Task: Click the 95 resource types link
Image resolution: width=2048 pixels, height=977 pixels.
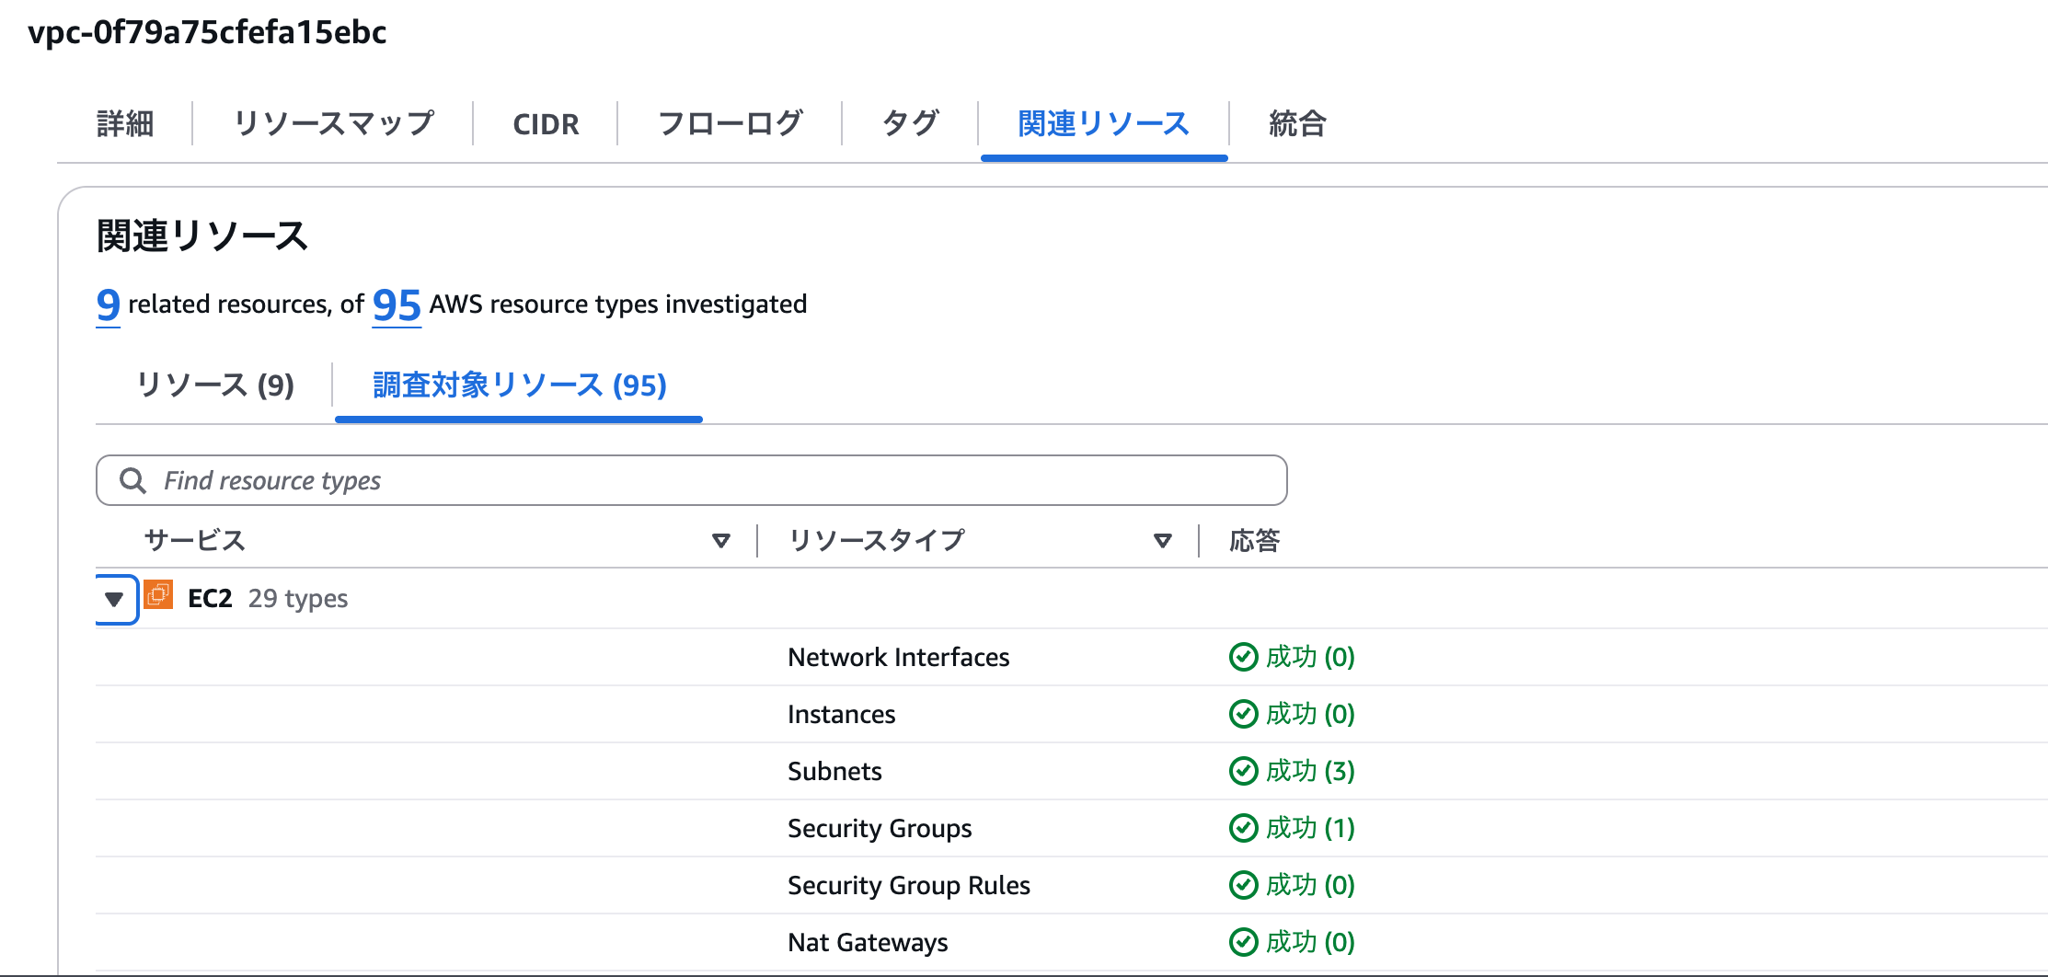Action: tap(397, 305)
